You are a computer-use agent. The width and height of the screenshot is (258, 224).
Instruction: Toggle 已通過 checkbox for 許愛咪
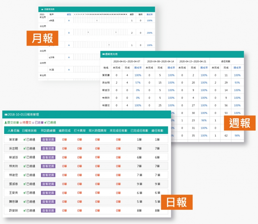(x=25, y=210)
